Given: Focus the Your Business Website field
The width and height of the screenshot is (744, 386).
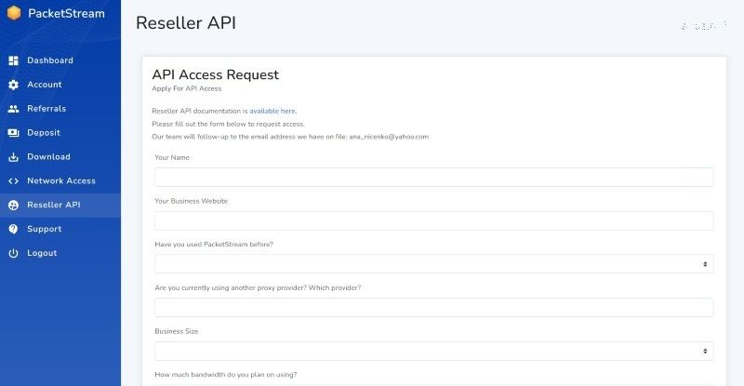Looking at the screenshot, I should 433,220.
